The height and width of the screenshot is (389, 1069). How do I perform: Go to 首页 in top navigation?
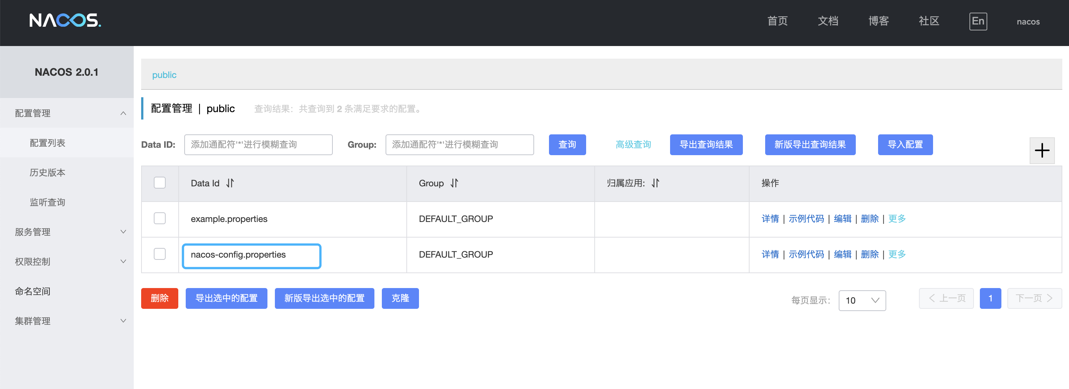777,21
